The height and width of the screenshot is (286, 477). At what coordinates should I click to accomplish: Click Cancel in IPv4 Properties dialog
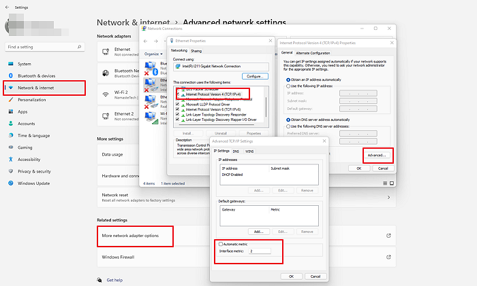tap(383, 168)
